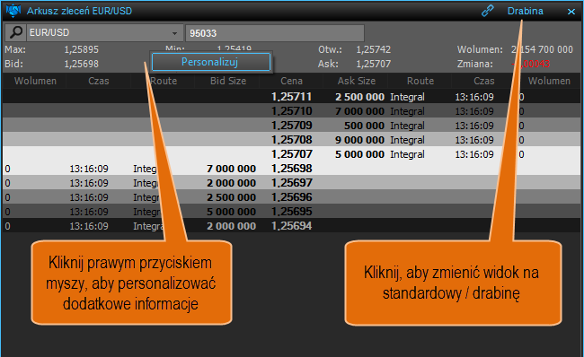The image size is (584, 357).
Task: Select the Personalizuj context menu item
Action: 211,62
